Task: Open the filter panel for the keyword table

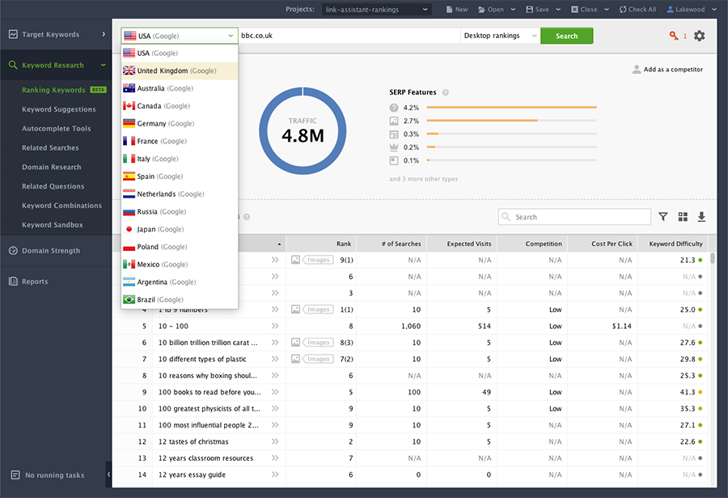Action: [663, 216]
